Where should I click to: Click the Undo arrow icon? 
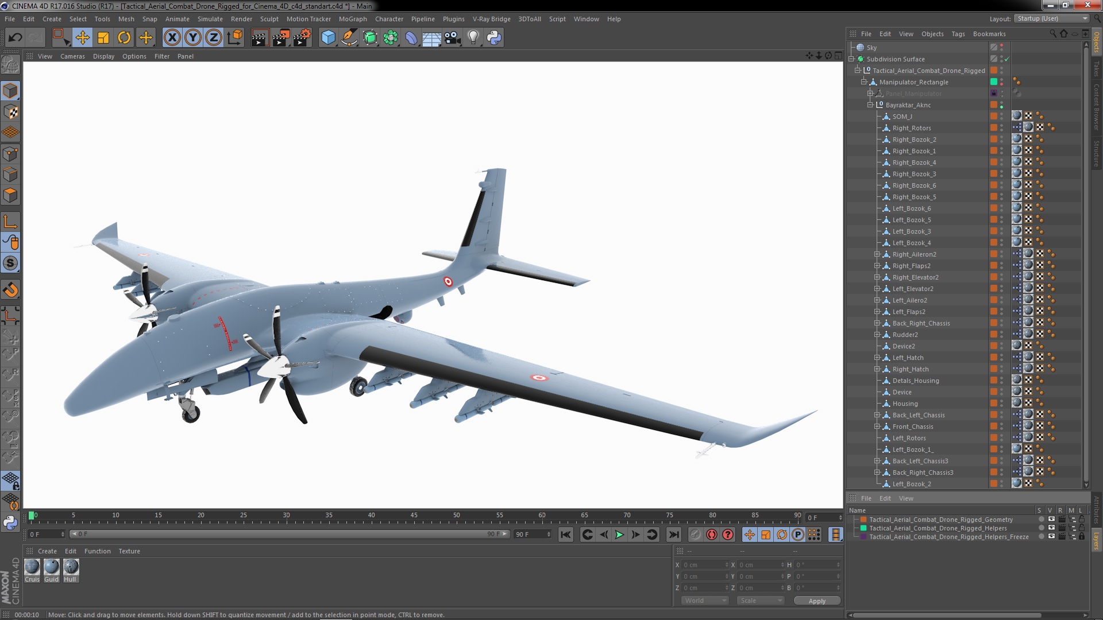point(16,38)
